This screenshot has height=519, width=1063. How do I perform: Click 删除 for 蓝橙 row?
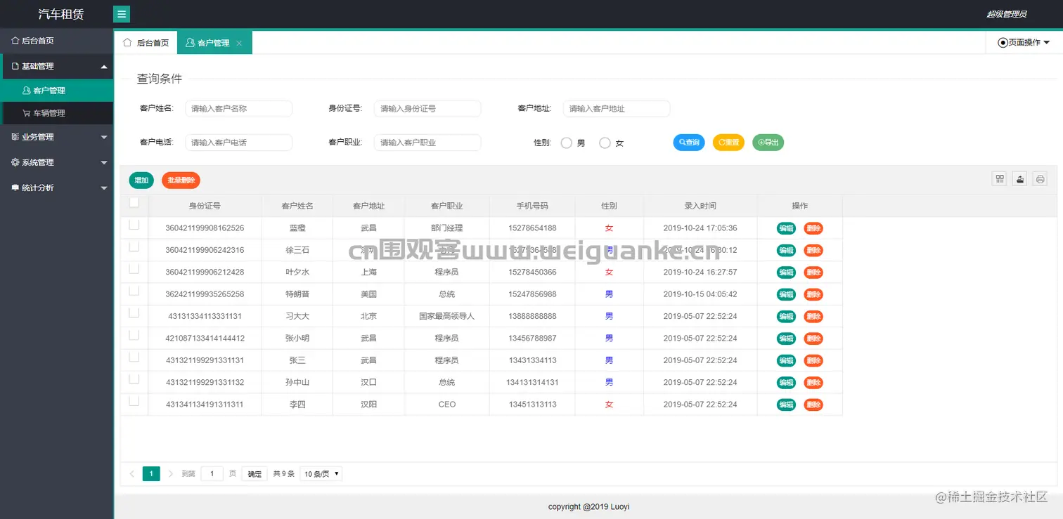point(813,228)
